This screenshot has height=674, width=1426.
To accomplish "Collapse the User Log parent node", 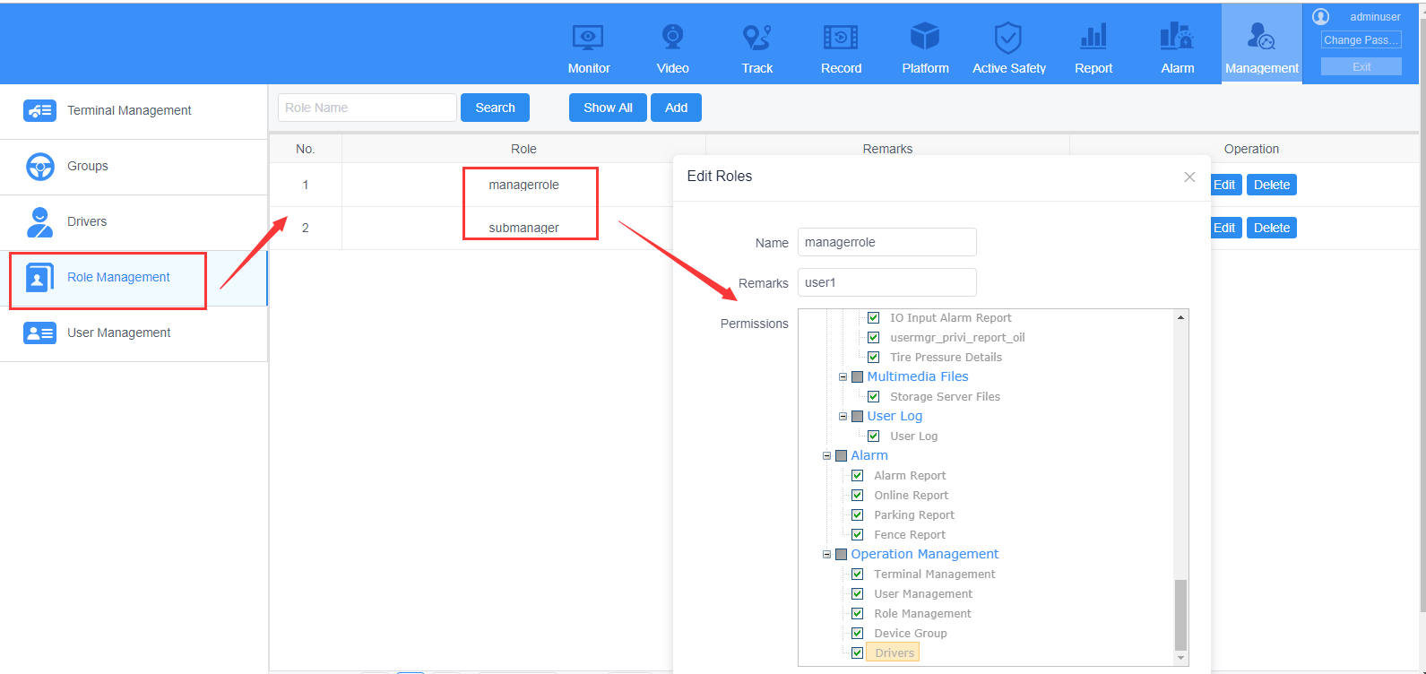I will point(843,416).
